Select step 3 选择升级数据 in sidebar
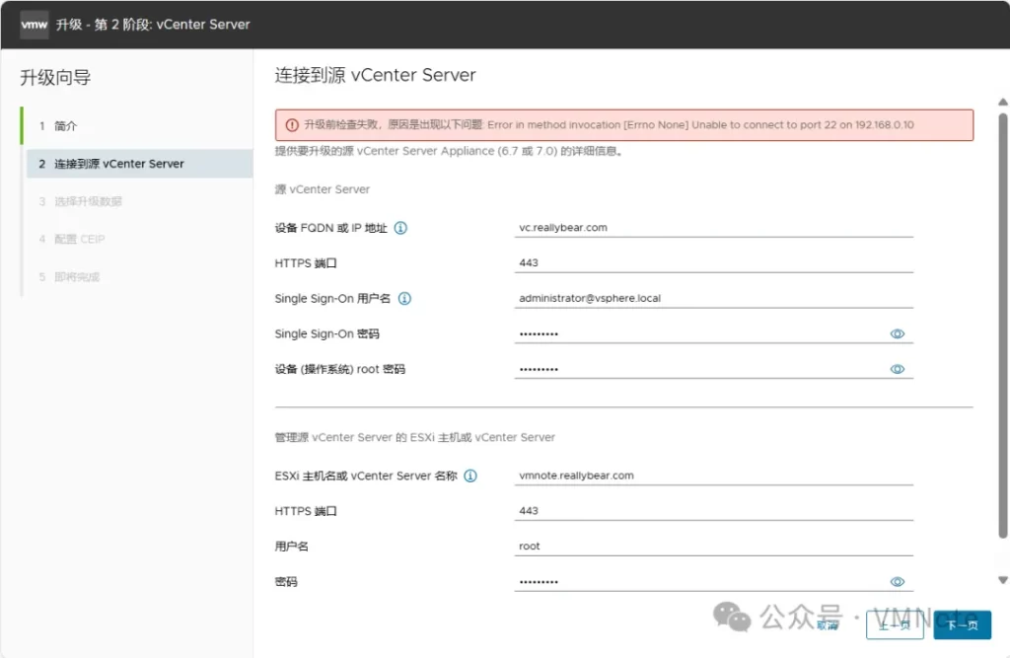Screen dimensions: 1010x658 coord(88,201)
